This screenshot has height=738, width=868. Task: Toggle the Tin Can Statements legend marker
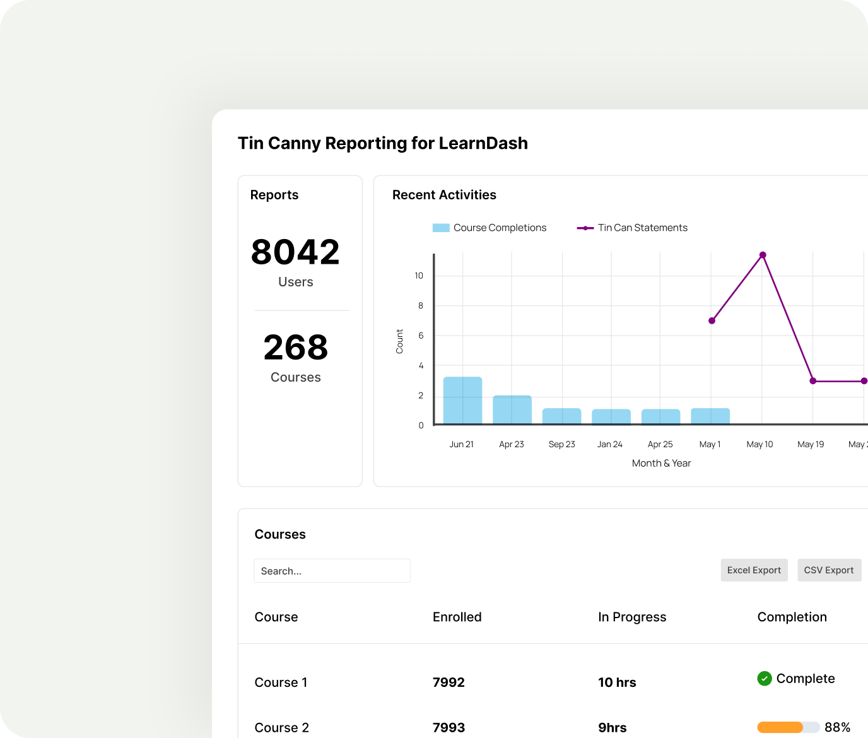(x=585, y=228)
